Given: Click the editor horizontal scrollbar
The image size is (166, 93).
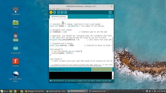Looking at the screenshot, I should coord(76,66).
